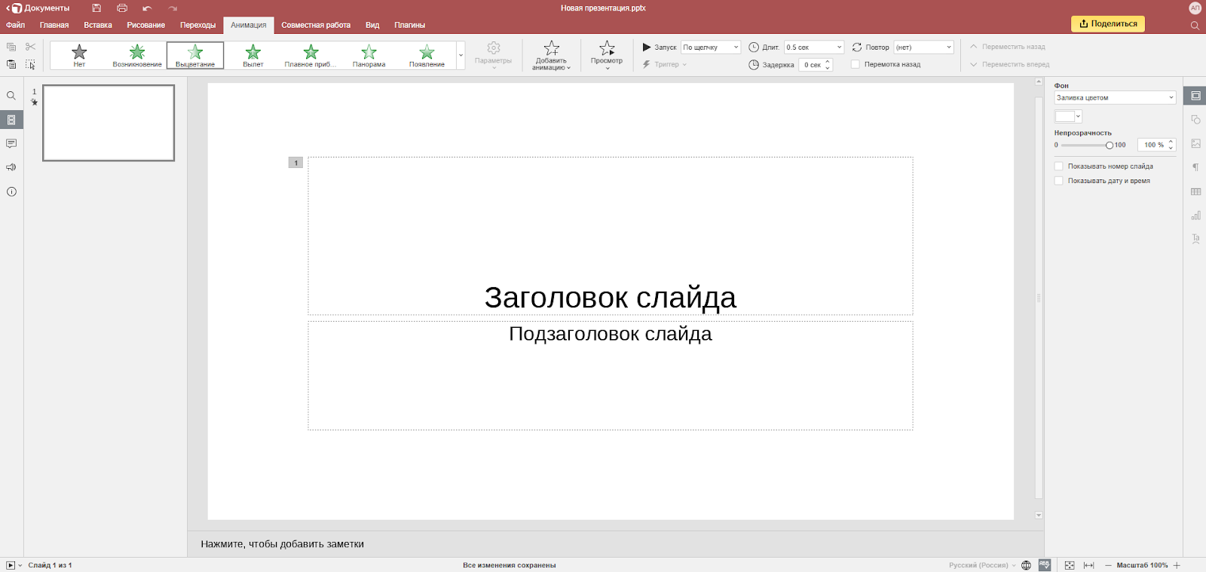Screen dimensions: 1206x572
Task: Open text art settings icon in right sidebar
Action: coord(1195,239)
